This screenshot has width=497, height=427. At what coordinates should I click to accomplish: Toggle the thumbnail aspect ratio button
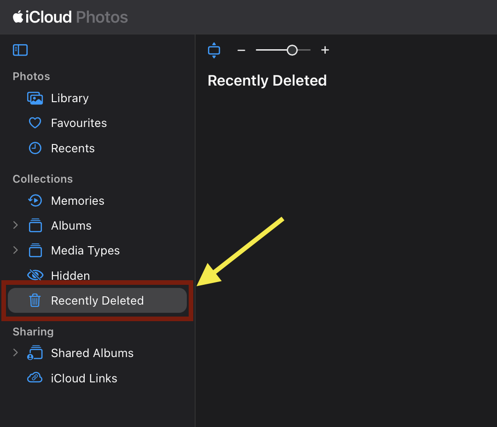(x=214, y=50)
